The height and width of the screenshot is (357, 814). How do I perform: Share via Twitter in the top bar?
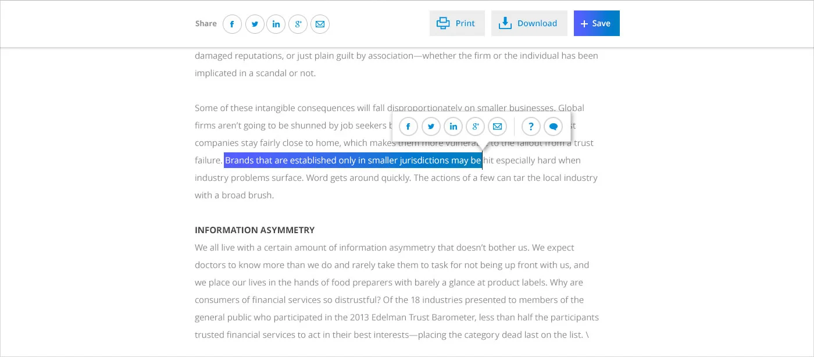pyautogui.click(x=255, y=24)
